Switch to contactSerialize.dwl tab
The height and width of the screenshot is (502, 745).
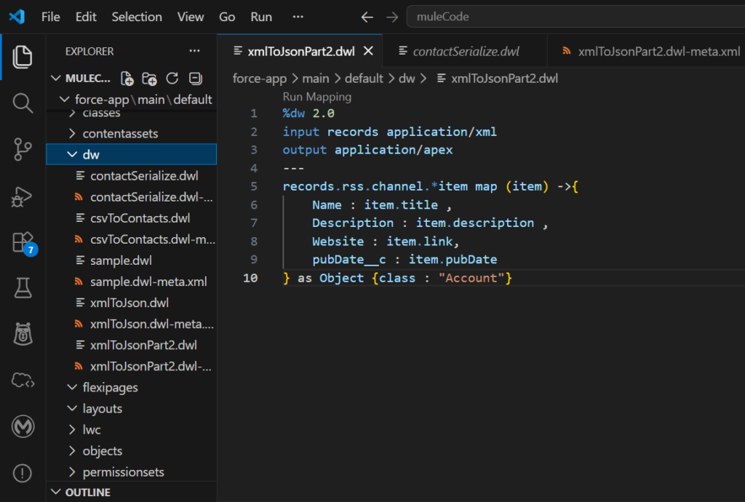pos(466,51)
